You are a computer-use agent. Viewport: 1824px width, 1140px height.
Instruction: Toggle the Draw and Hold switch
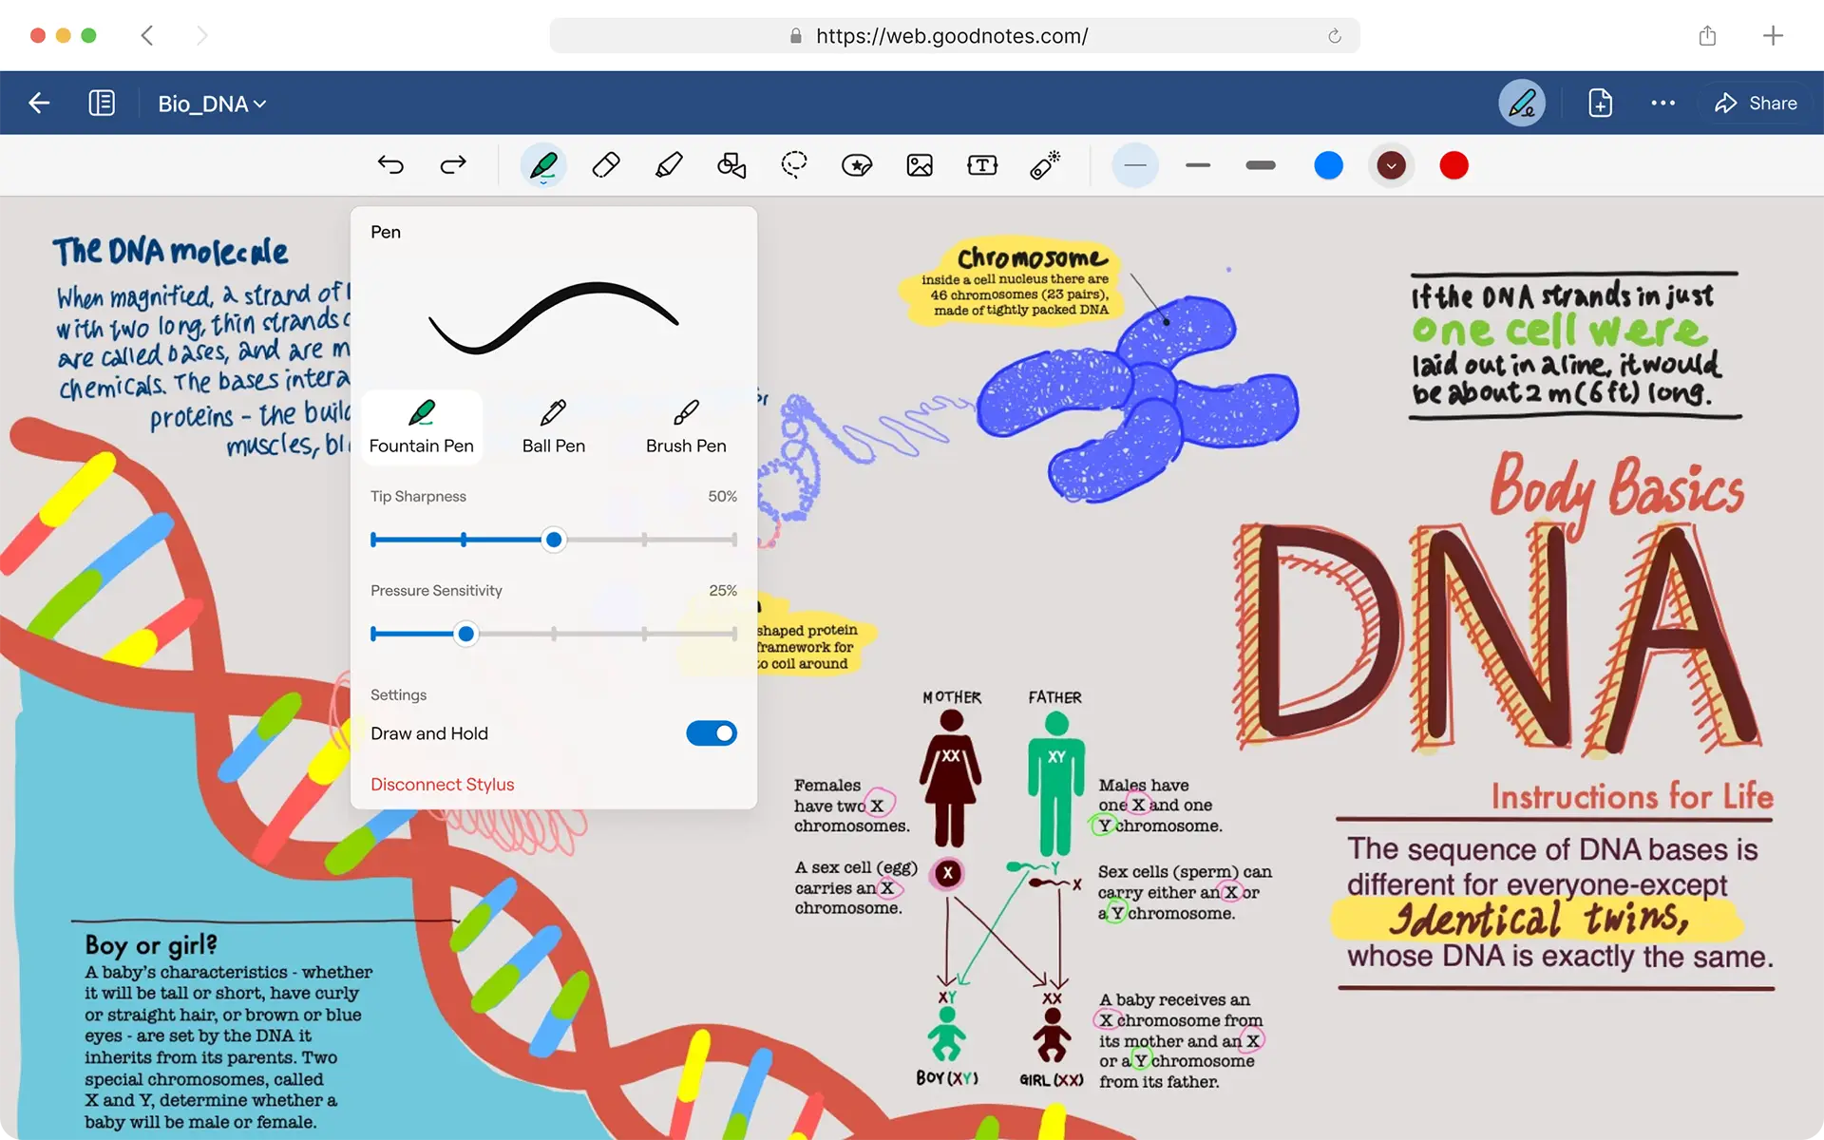[x=711, y=733]
